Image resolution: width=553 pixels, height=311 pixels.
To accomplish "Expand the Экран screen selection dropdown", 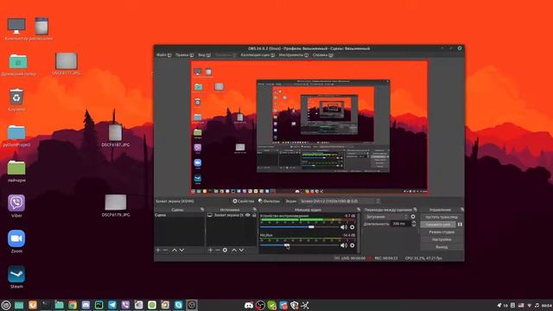I will 340,201.
